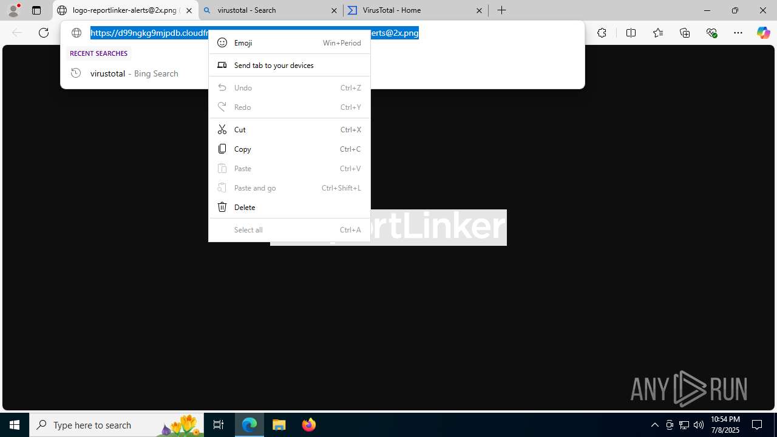The width and height of the screenshot is (777, 437).
Task: Open the Favorites star icon
Action: 658,33
